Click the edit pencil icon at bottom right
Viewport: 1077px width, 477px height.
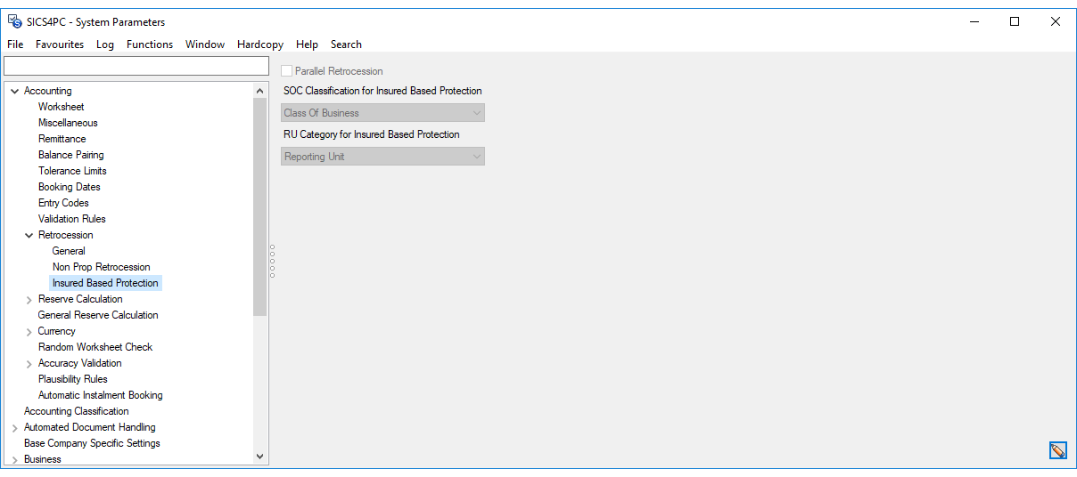pos(1057,450)
